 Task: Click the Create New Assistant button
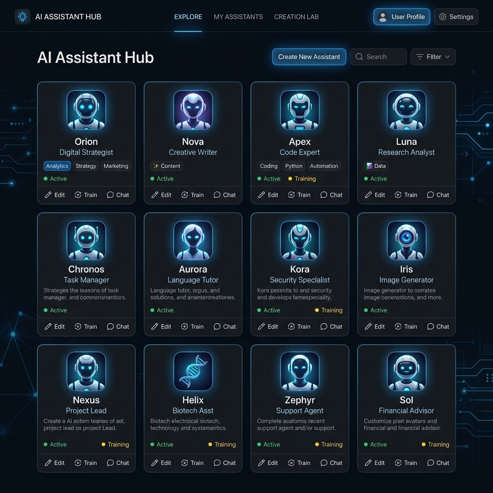(x=309, y=57)
